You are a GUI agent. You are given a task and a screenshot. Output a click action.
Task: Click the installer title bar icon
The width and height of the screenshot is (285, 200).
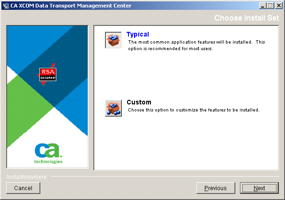click(6, 6)
